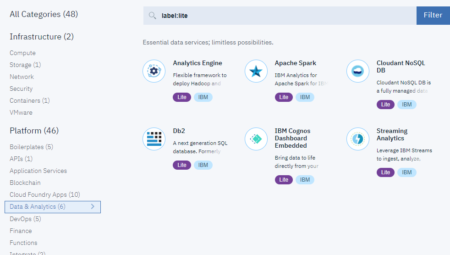The image size is (450, 255).
Task: Click the Streaming Analytics icon
Action: point(358,139)
